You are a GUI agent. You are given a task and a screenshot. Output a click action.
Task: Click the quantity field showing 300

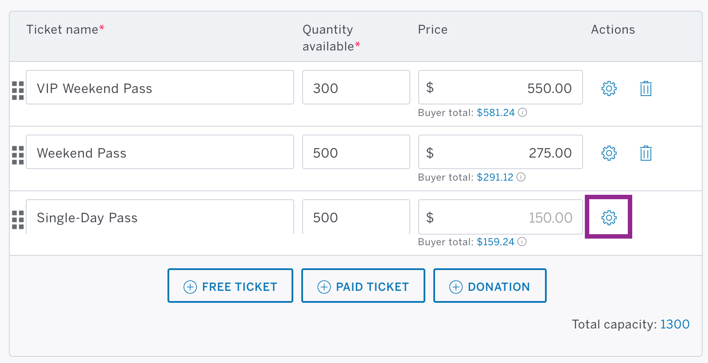click(356, 87)
